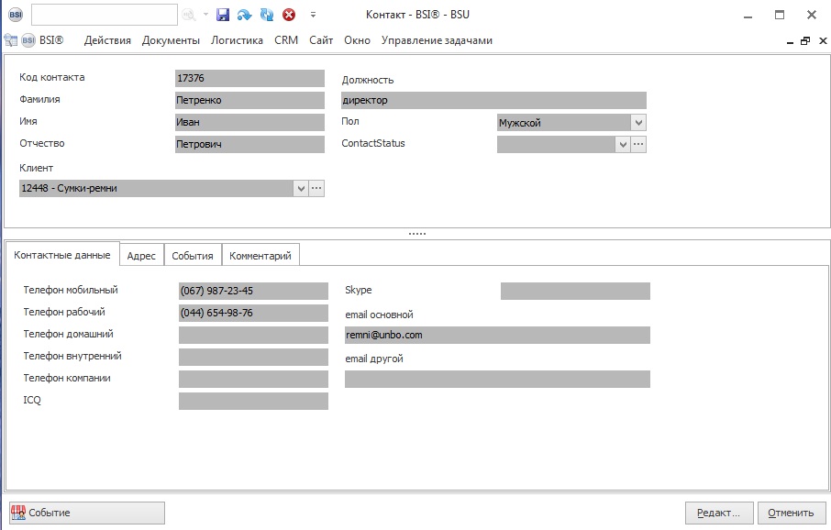Open the Документы menu
Viewport: 831px width, 530px height.
(x=171, y=40)
